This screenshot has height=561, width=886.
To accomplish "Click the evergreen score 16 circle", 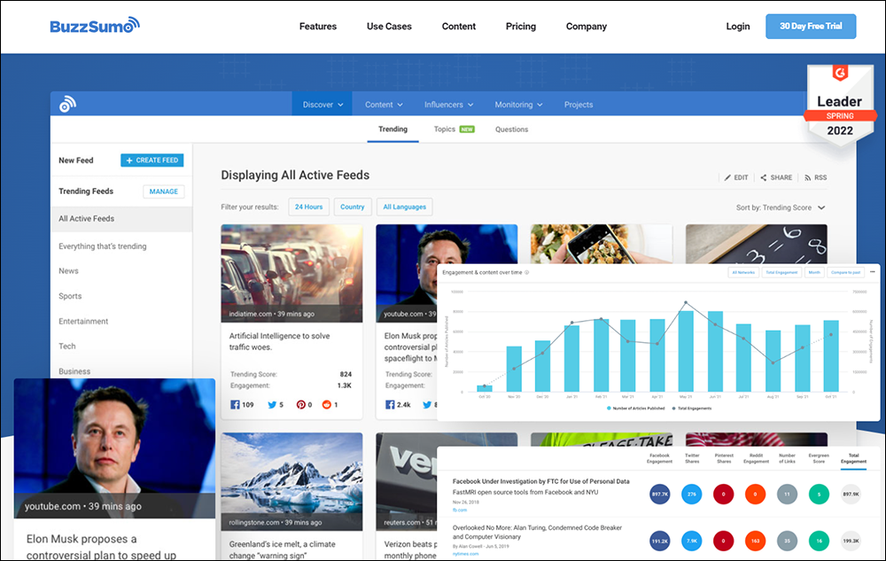I will [x=819, y=541].
